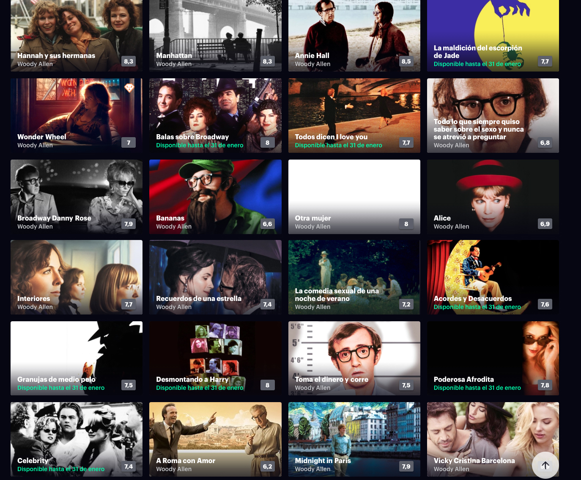Viewport: 581px width, 480px height.
Task: Open Toma el dinero y corre card
Action: click(x=354, y=359)
